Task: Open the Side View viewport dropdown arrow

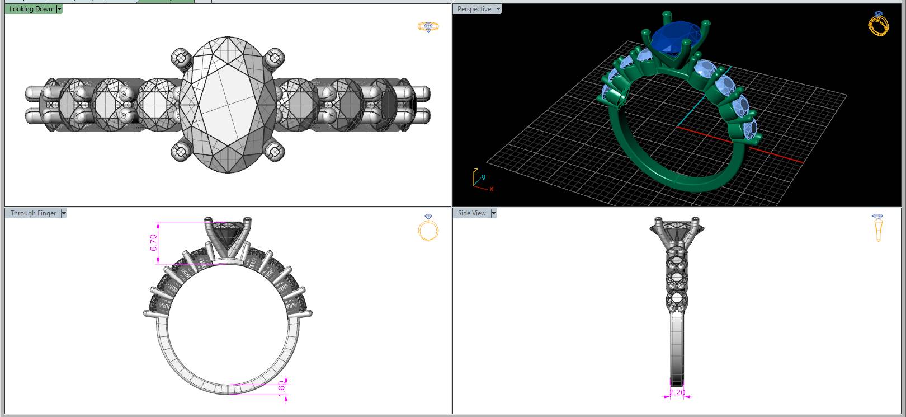Action: tap(494, 213)
